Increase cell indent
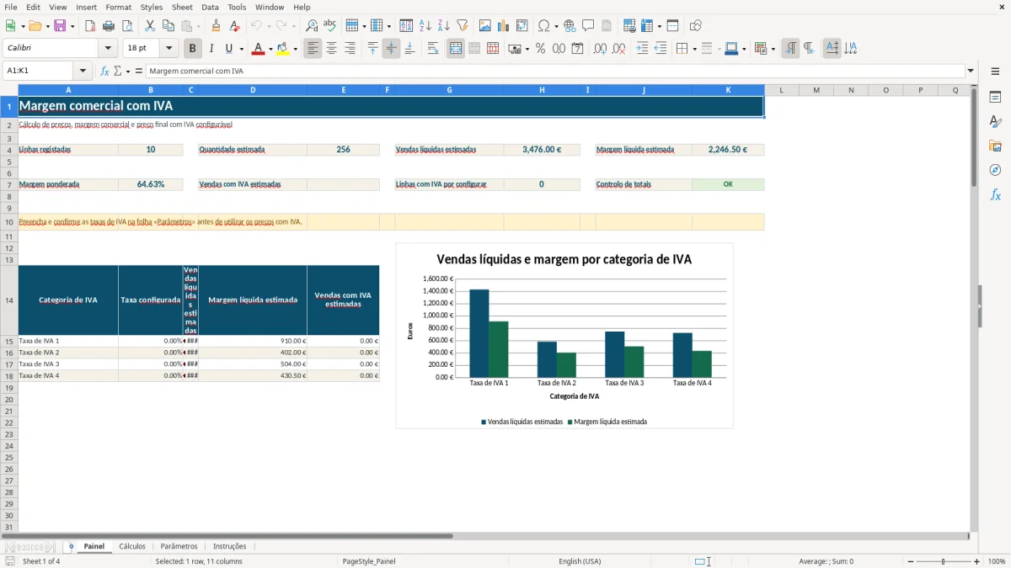1011x568 pixels. coord(642,49)
